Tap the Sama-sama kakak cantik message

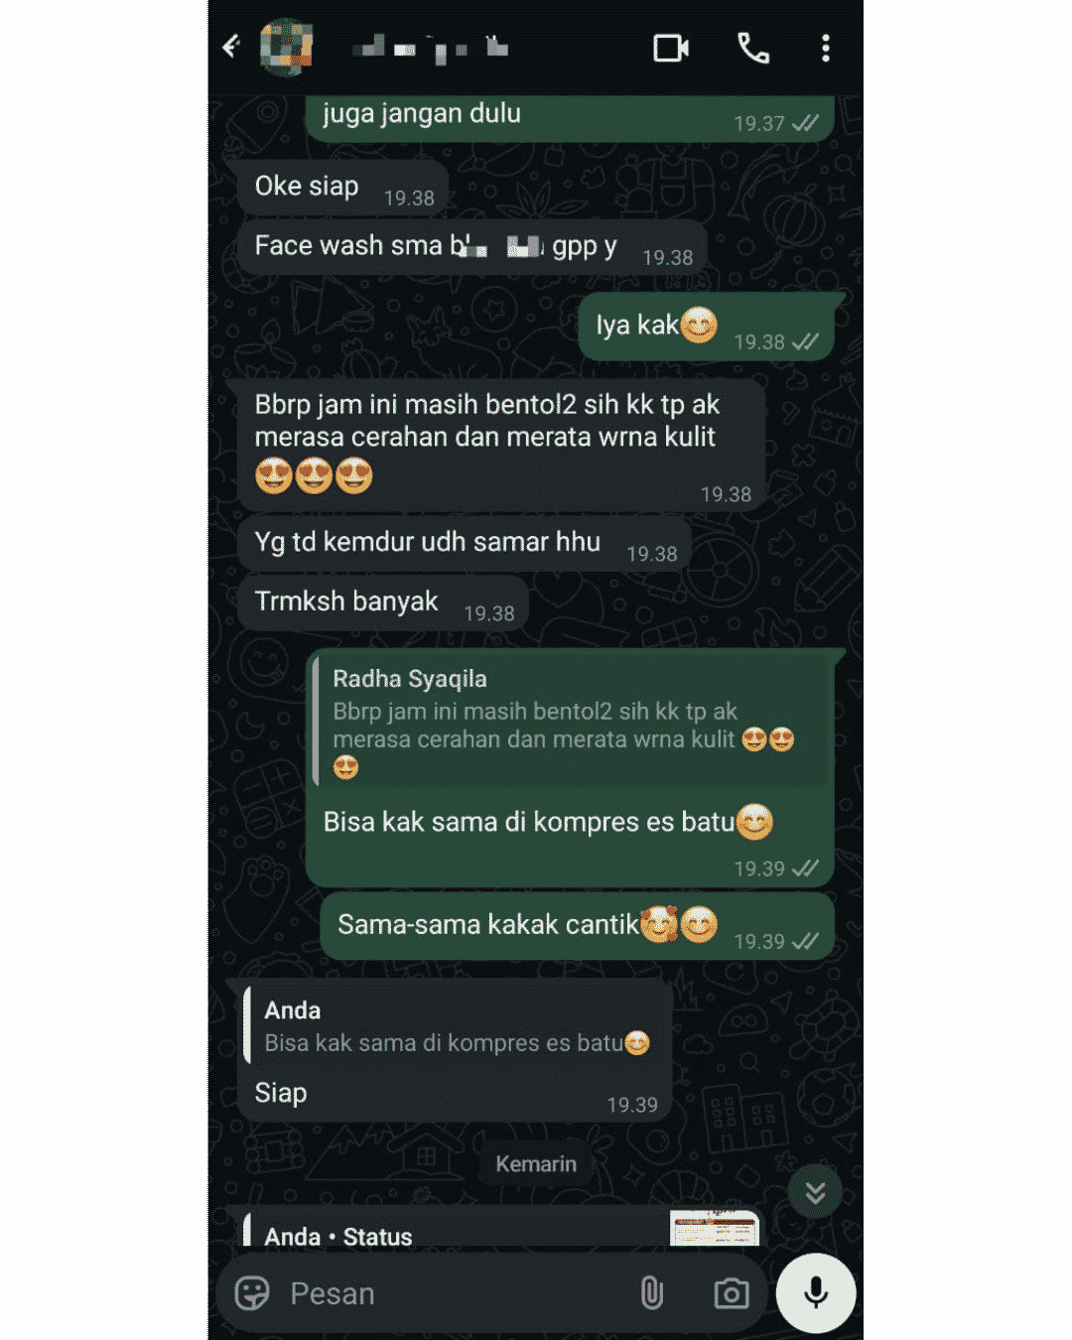(x=577, y=926)
